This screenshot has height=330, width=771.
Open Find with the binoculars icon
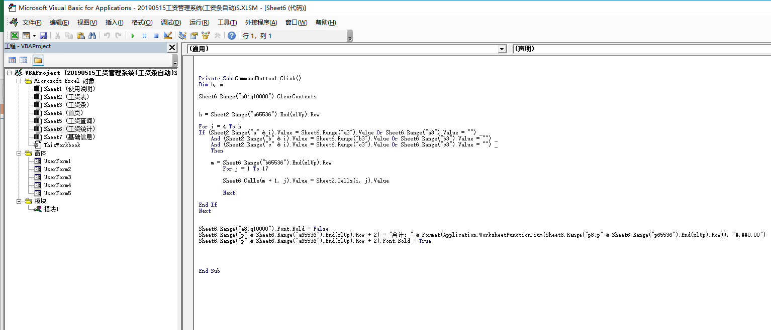point(92,36)
